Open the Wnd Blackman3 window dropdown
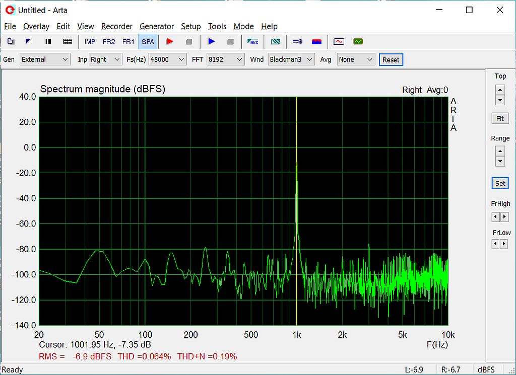 click(x=291, y=59)
